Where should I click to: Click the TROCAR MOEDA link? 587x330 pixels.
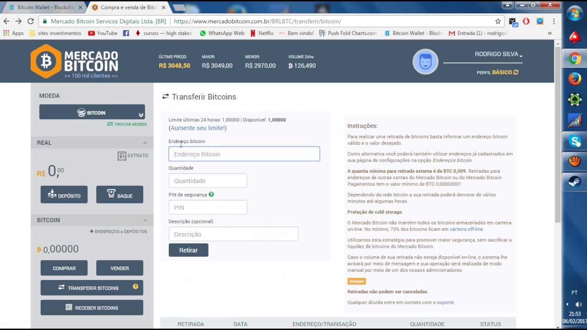(x=127, y=124)
